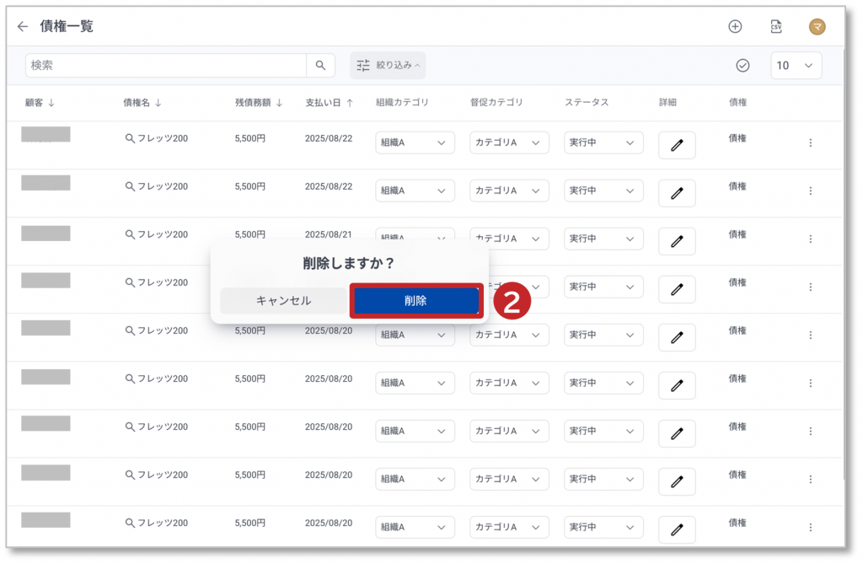Click the 検索 search input field
Image resolution: width=863 pixels, height=564 pixels.
coord(166,66)
